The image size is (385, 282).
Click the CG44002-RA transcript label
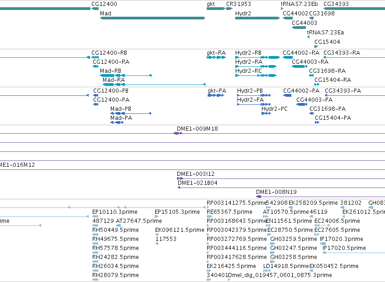(x=301, y=53)
